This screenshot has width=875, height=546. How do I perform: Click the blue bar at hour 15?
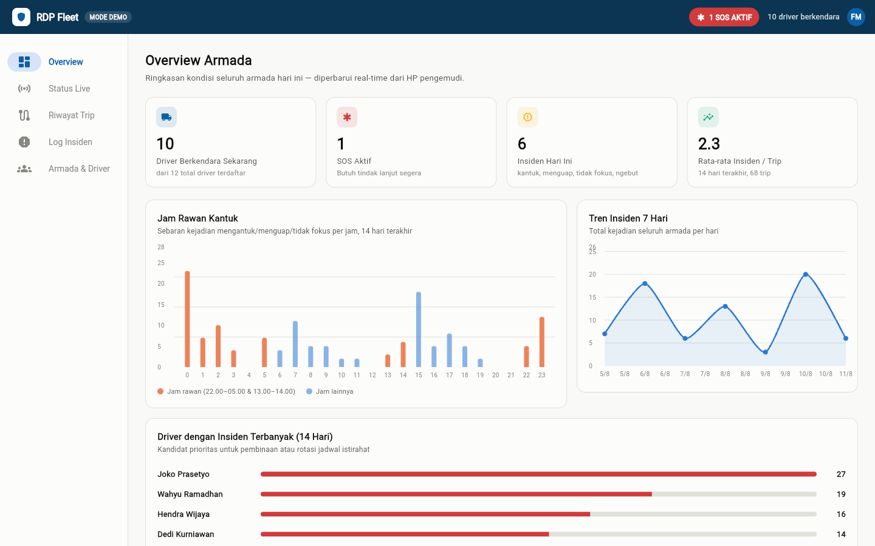(419, 329)
